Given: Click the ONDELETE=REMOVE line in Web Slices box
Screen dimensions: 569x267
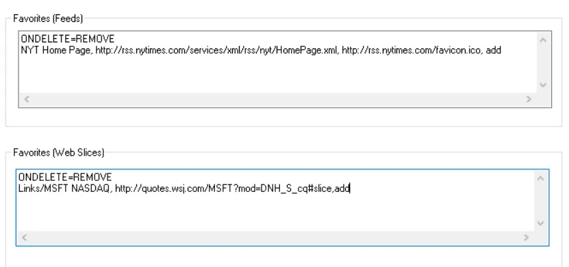Looking at the screenshot, I should tap(65, 178).
